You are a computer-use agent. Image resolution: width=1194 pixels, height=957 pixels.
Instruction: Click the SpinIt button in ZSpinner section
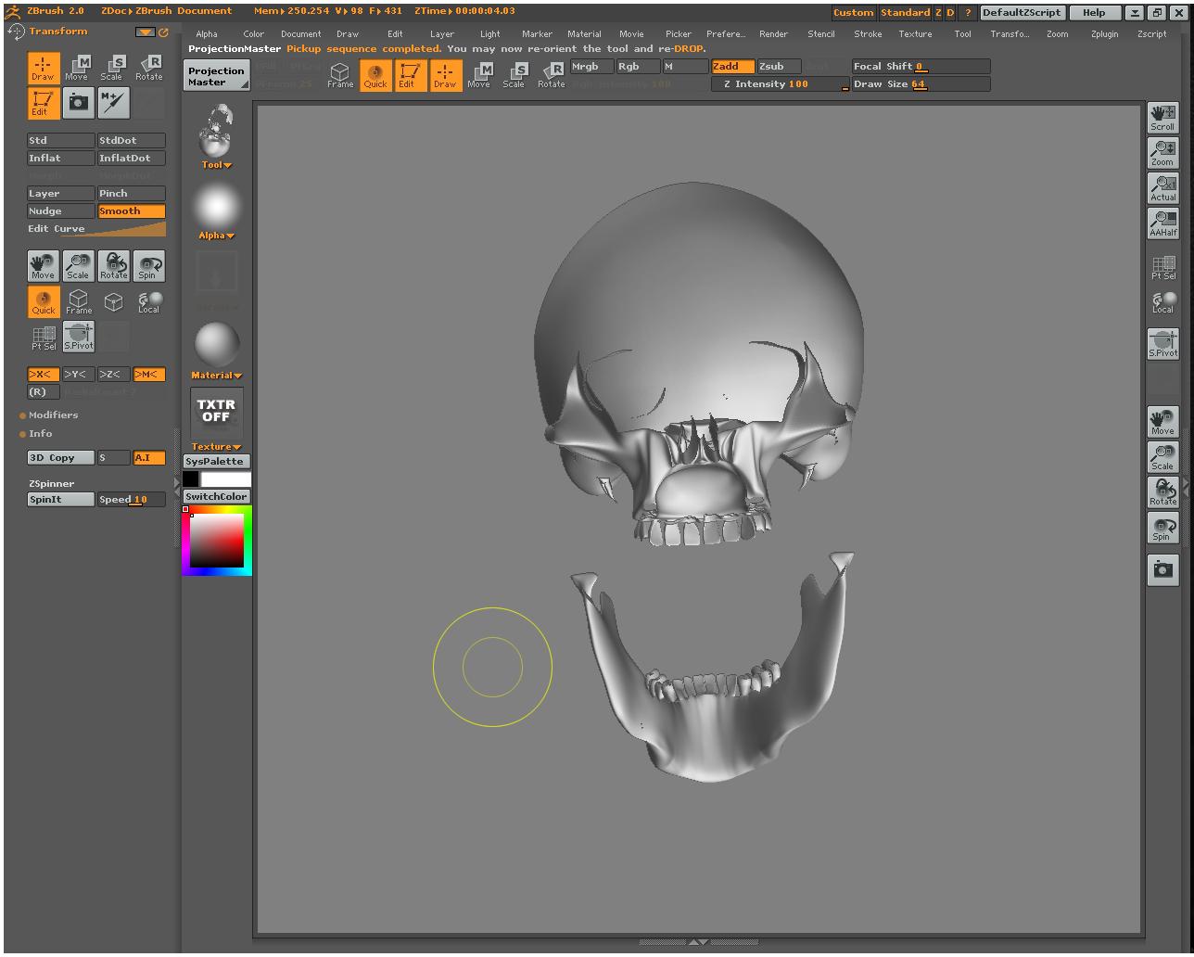click(59, 499)
